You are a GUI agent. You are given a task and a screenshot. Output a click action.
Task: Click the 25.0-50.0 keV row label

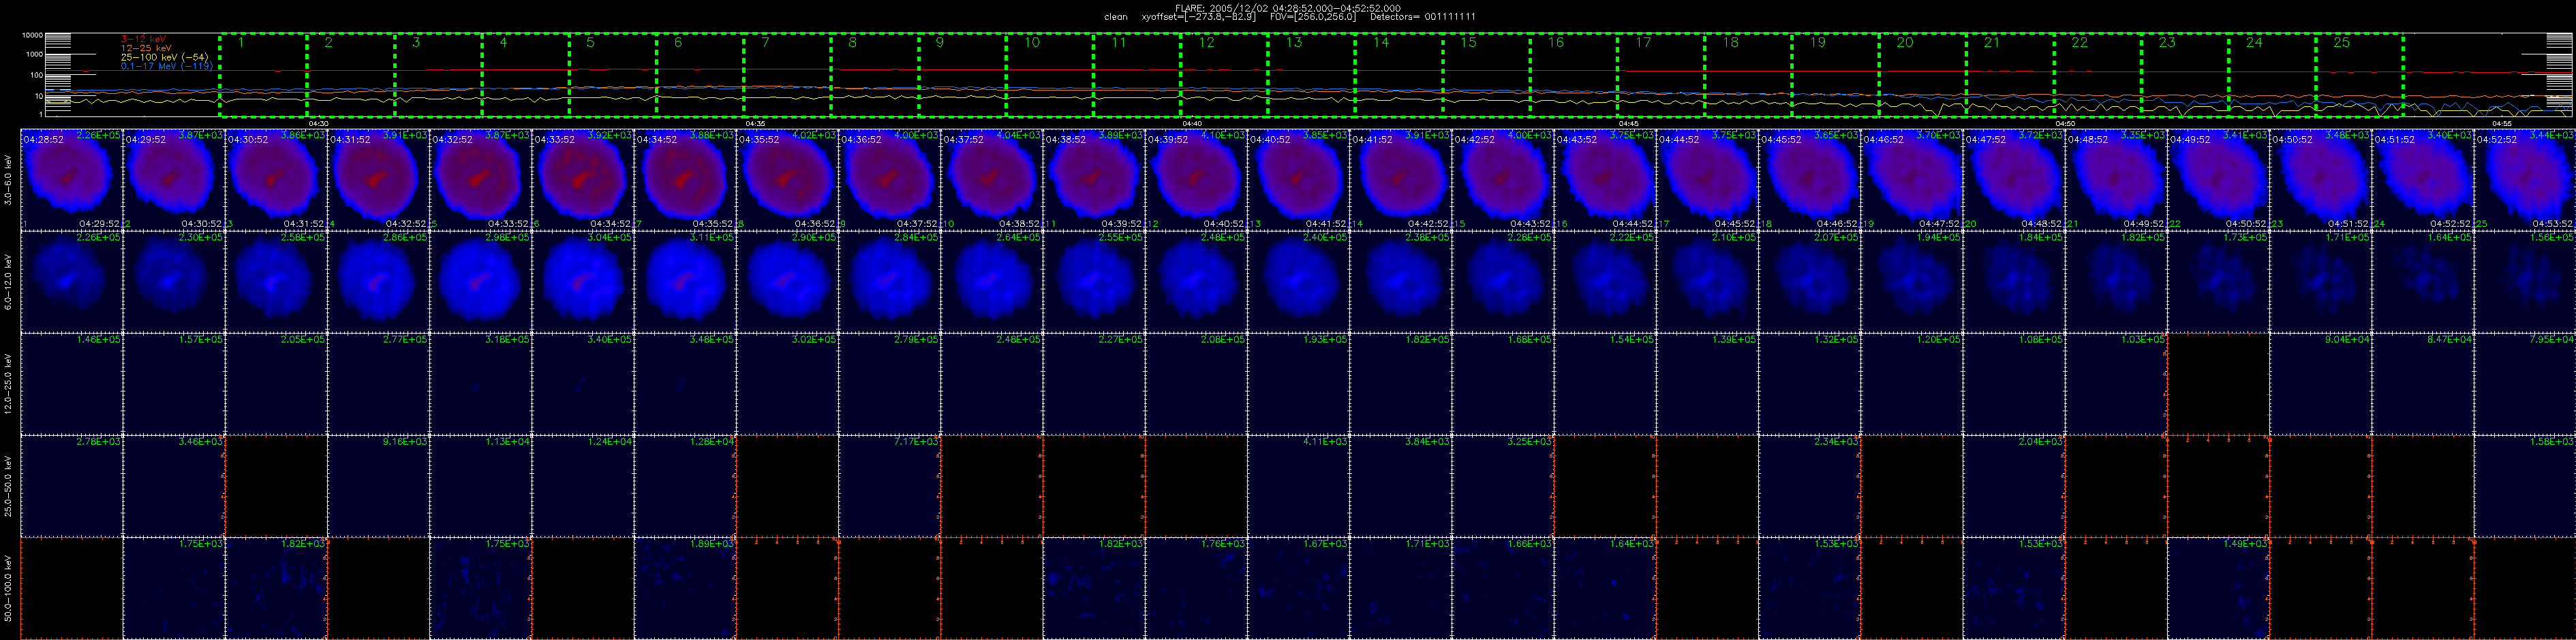tap(9, 485)
